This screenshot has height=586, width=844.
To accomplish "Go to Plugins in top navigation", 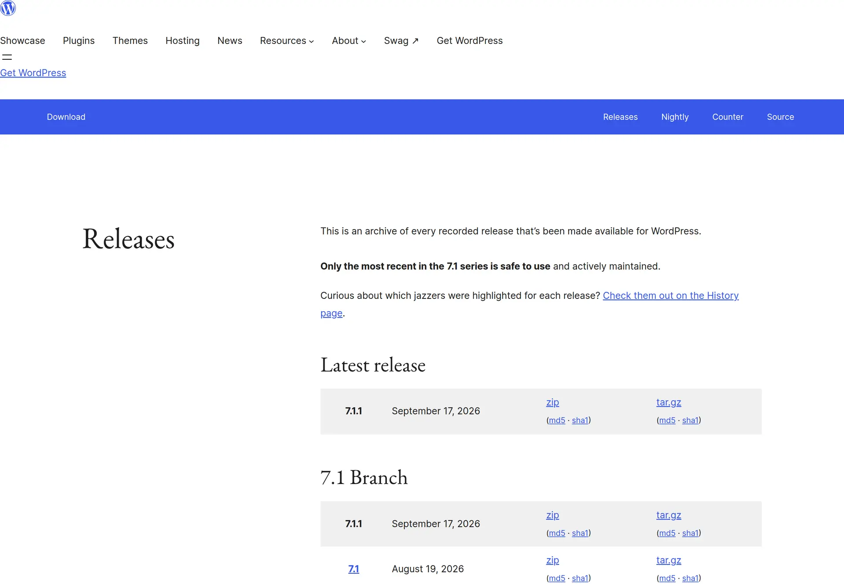I will click(79, 40).
